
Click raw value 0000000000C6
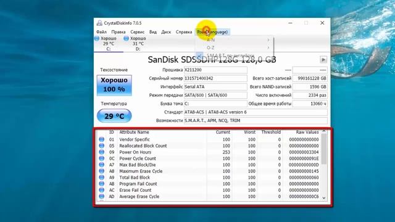click(304, 196)
